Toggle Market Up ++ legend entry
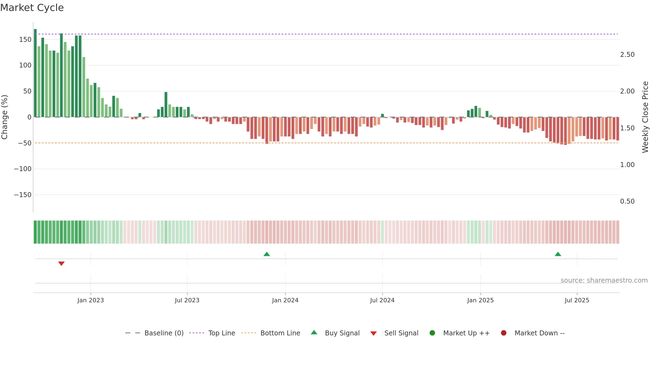The image size is (657, 369). pos(460,333)
